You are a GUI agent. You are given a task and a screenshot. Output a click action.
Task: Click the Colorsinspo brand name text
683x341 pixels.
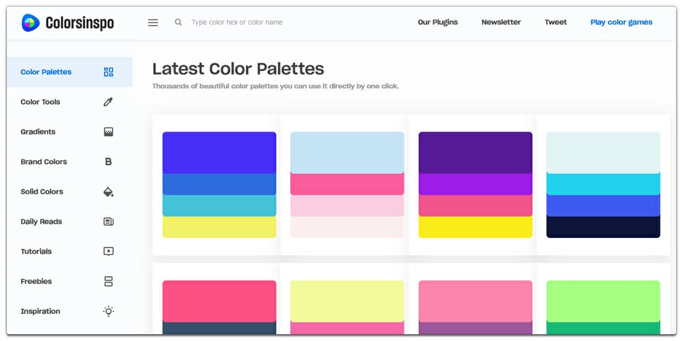(x=80, y=23)
